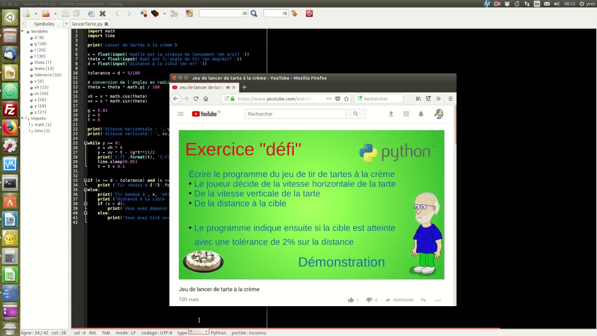Click the Home icon in Firefox
The width and height of the screenshot is (597, 336).
tap(206, 98)
